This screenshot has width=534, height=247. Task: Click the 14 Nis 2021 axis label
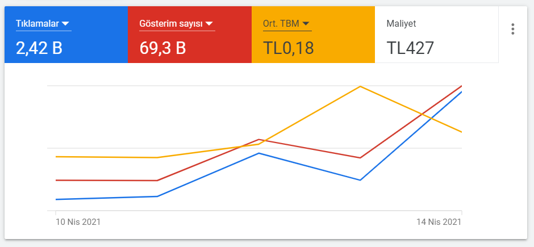pyautogui.click(x=439, y=222)
